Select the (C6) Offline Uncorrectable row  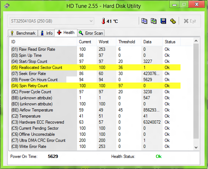coord(96,134)
